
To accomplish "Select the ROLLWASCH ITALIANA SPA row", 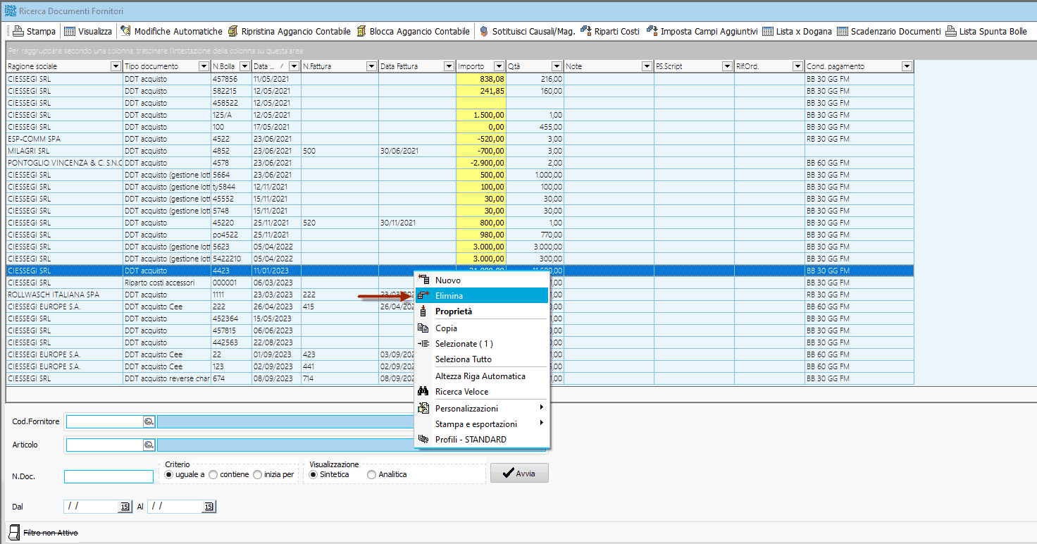I will click(x=460, y=295).
